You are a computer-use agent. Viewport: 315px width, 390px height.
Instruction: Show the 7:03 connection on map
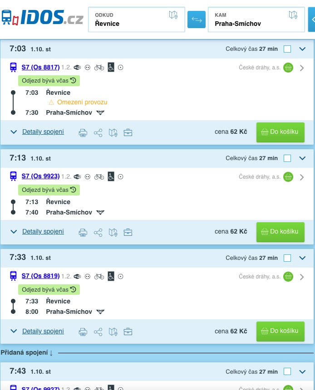(113, 132)
